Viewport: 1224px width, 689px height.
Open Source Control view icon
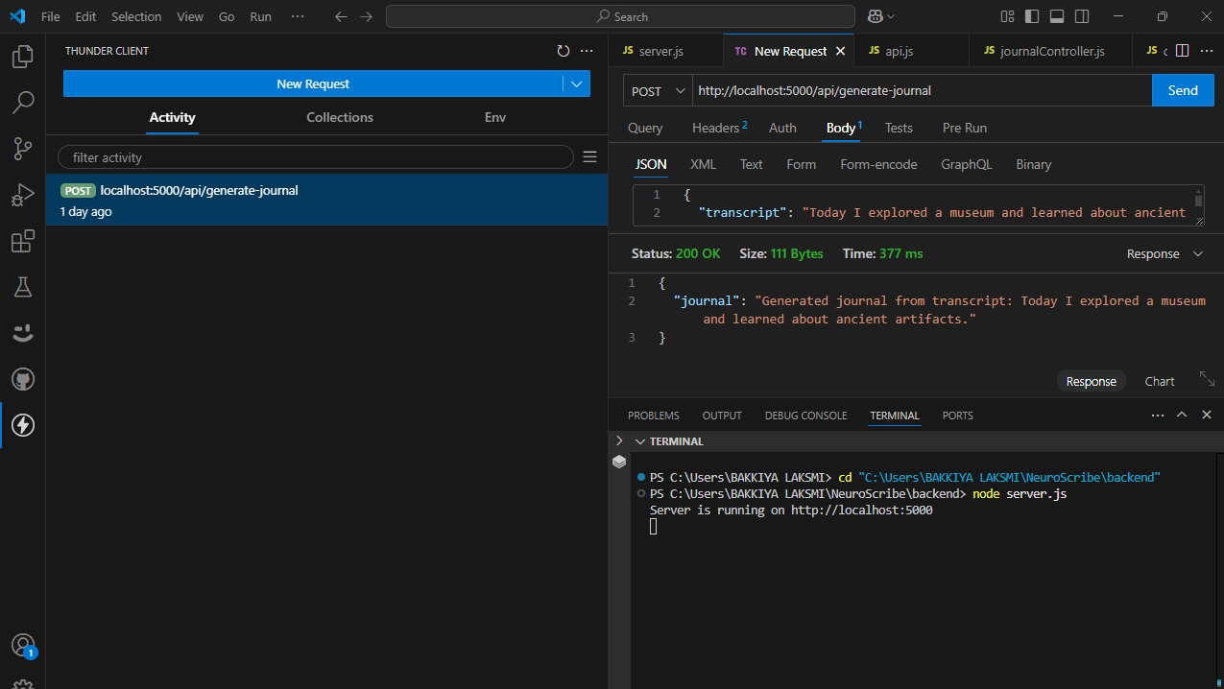22,148
